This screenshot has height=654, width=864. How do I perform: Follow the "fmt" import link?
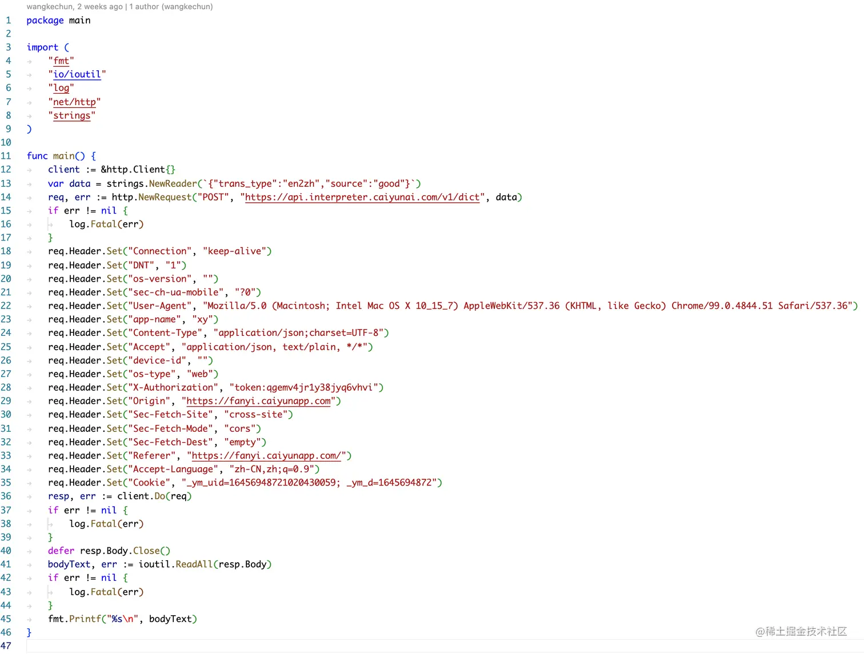[61, 61]
